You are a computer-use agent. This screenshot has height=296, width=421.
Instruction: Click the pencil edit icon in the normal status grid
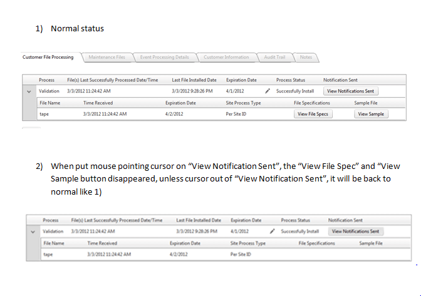click(268, 91)
